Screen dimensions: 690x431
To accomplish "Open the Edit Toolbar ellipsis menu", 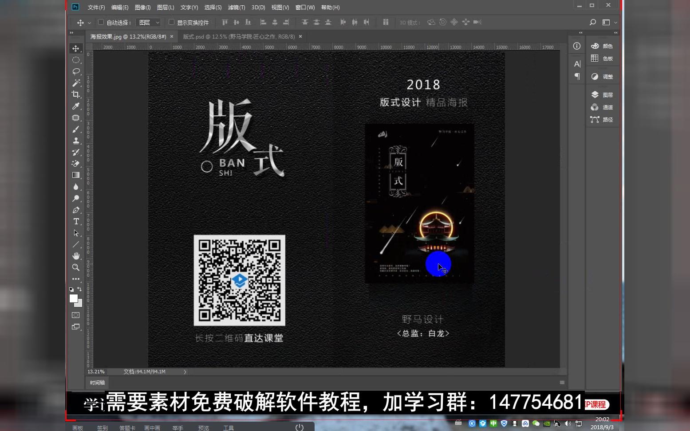I will pyautogui.click(x=76, y=279).
